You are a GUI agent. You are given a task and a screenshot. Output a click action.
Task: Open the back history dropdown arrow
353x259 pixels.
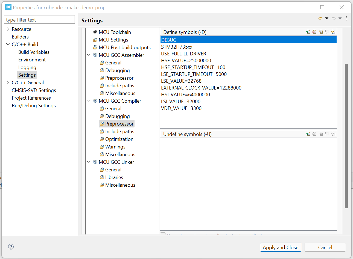click(327, 18)
